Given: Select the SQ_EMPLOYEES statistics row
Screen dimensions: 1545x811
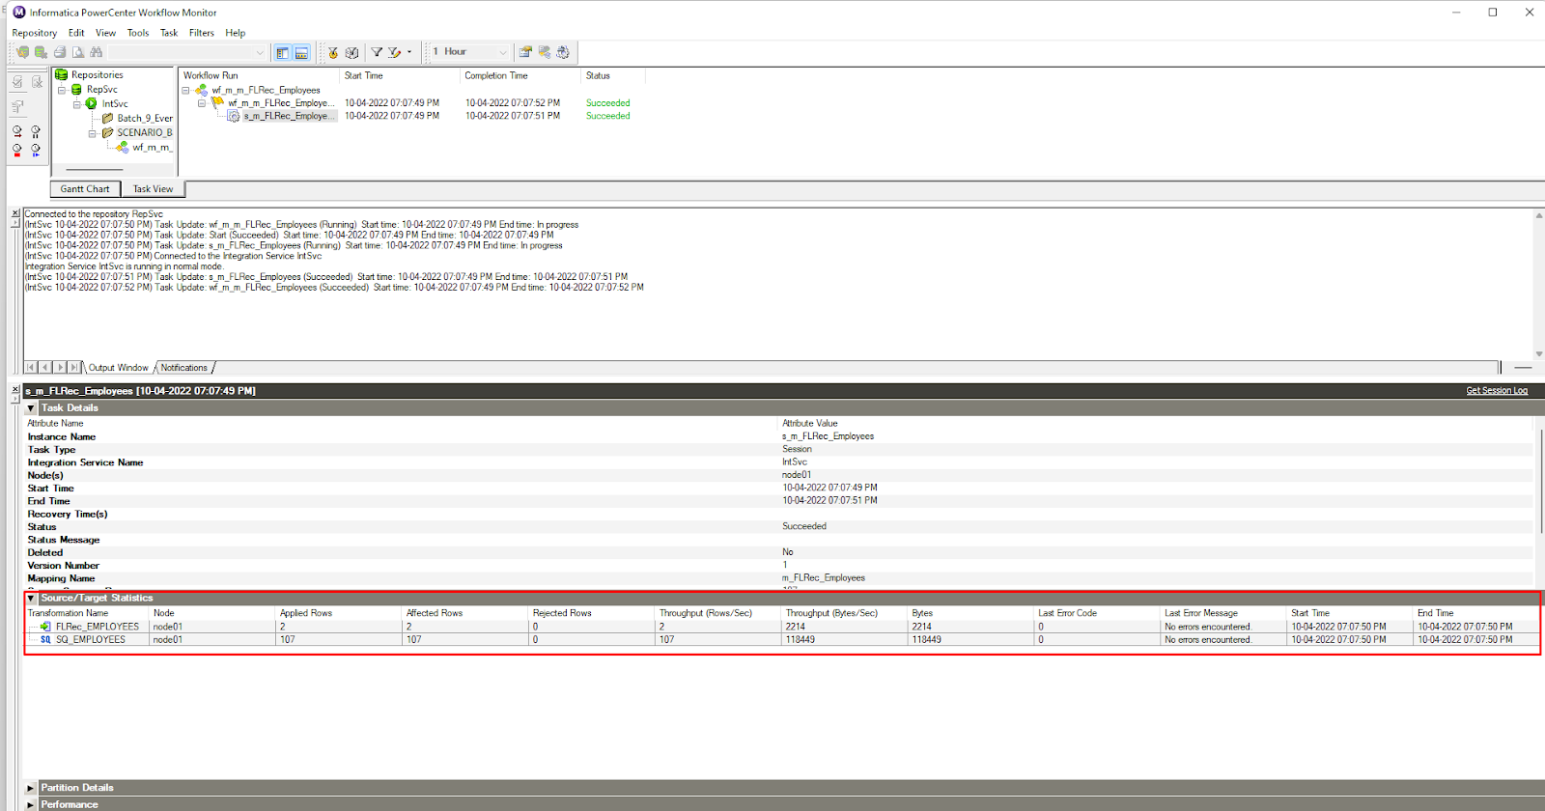Looking at the screenshot, I should point(782,639).
